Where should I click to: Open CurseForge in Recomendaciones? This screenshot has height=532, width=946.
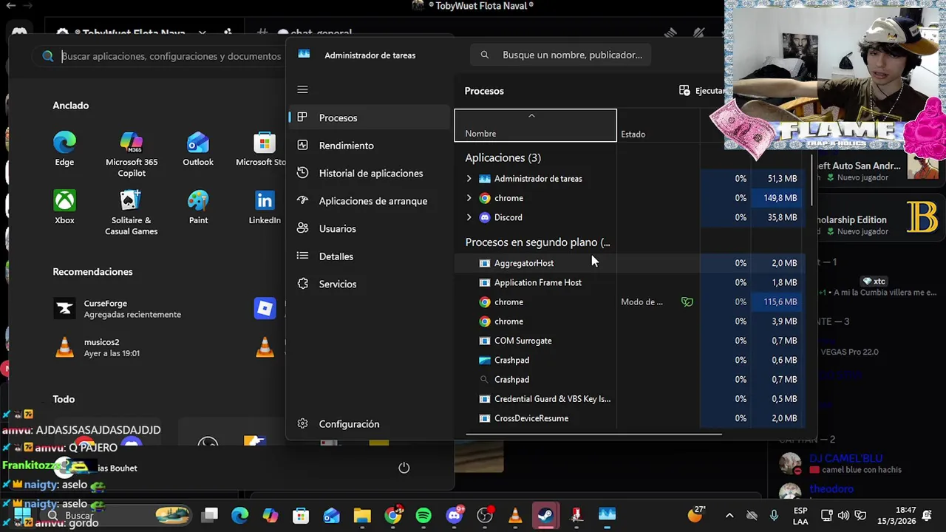(118, 309)
